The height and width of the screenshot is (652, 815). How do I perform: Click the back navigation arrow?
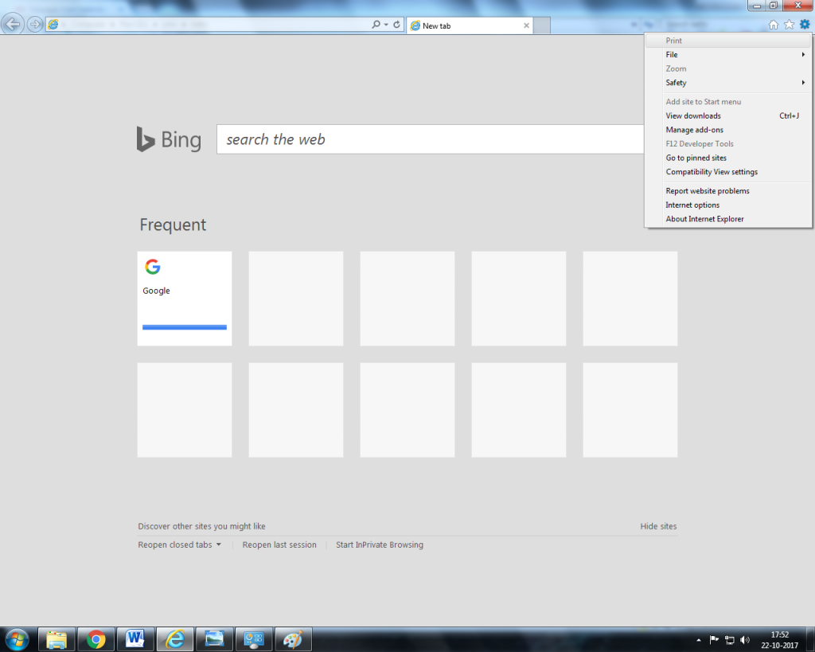(12, 25)
